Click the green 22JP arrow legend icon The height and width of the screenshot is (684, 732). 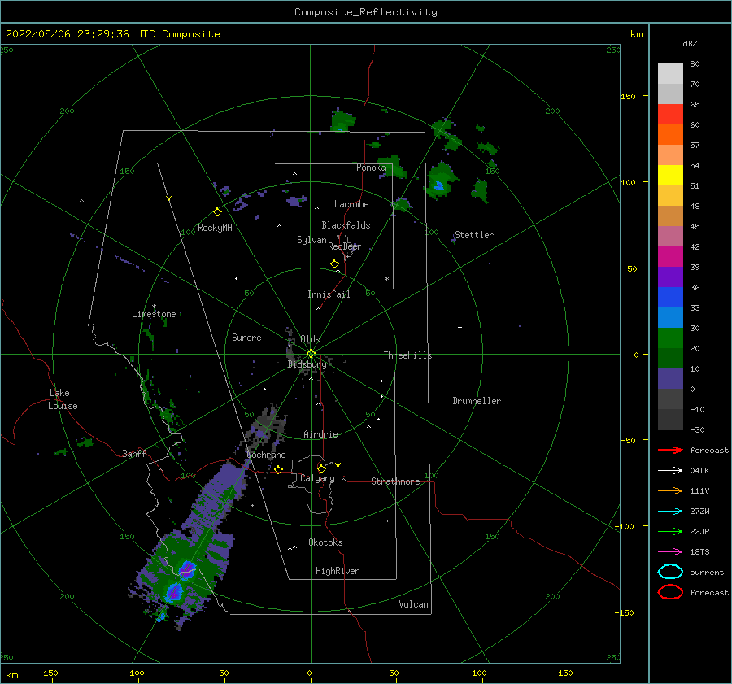[x=670, y=531]
